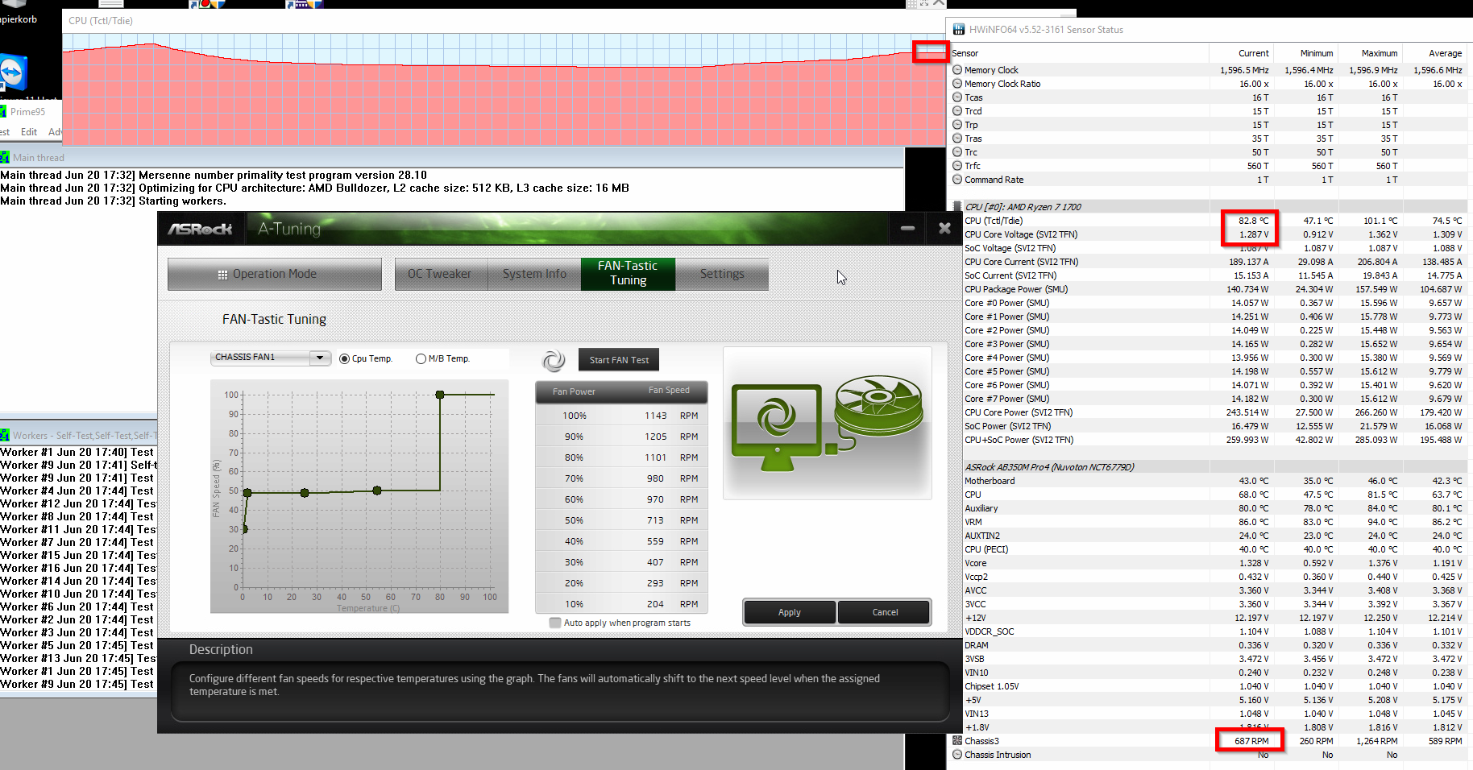This screenshot has width=1473, height=770.
Task: Click the fan and monitor illustration
Action: (x=828, y=424)
